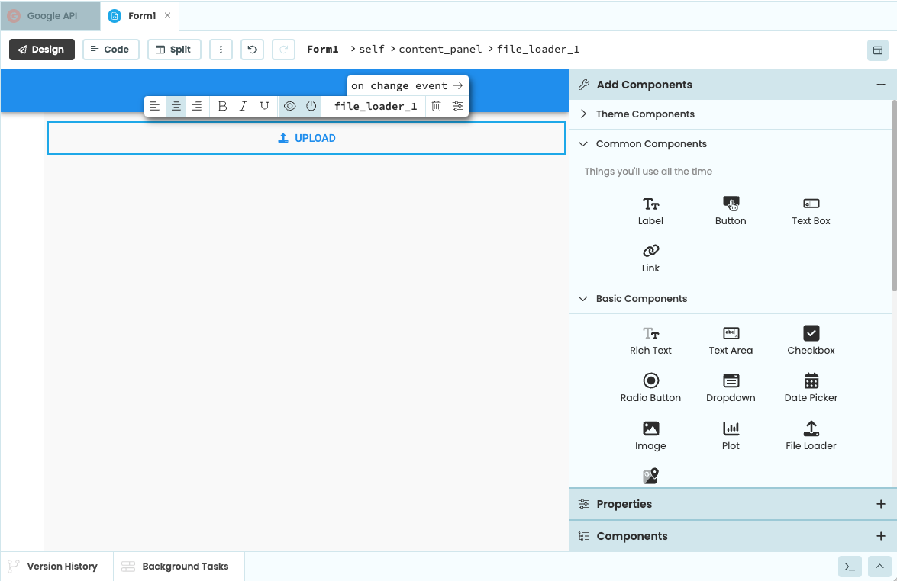Collapse the Common Components section
This screenshot has width=897, height=581.
click(x=653, y=143)
